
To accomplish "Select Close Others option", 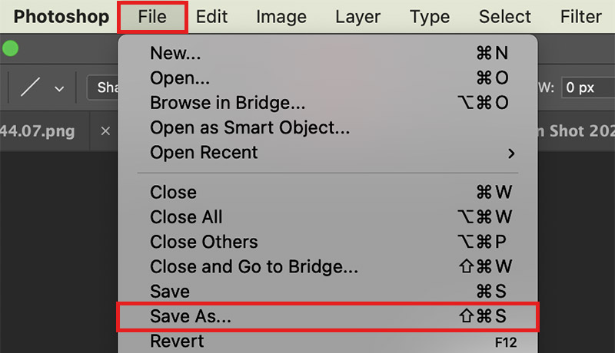I will click(328, 242).
